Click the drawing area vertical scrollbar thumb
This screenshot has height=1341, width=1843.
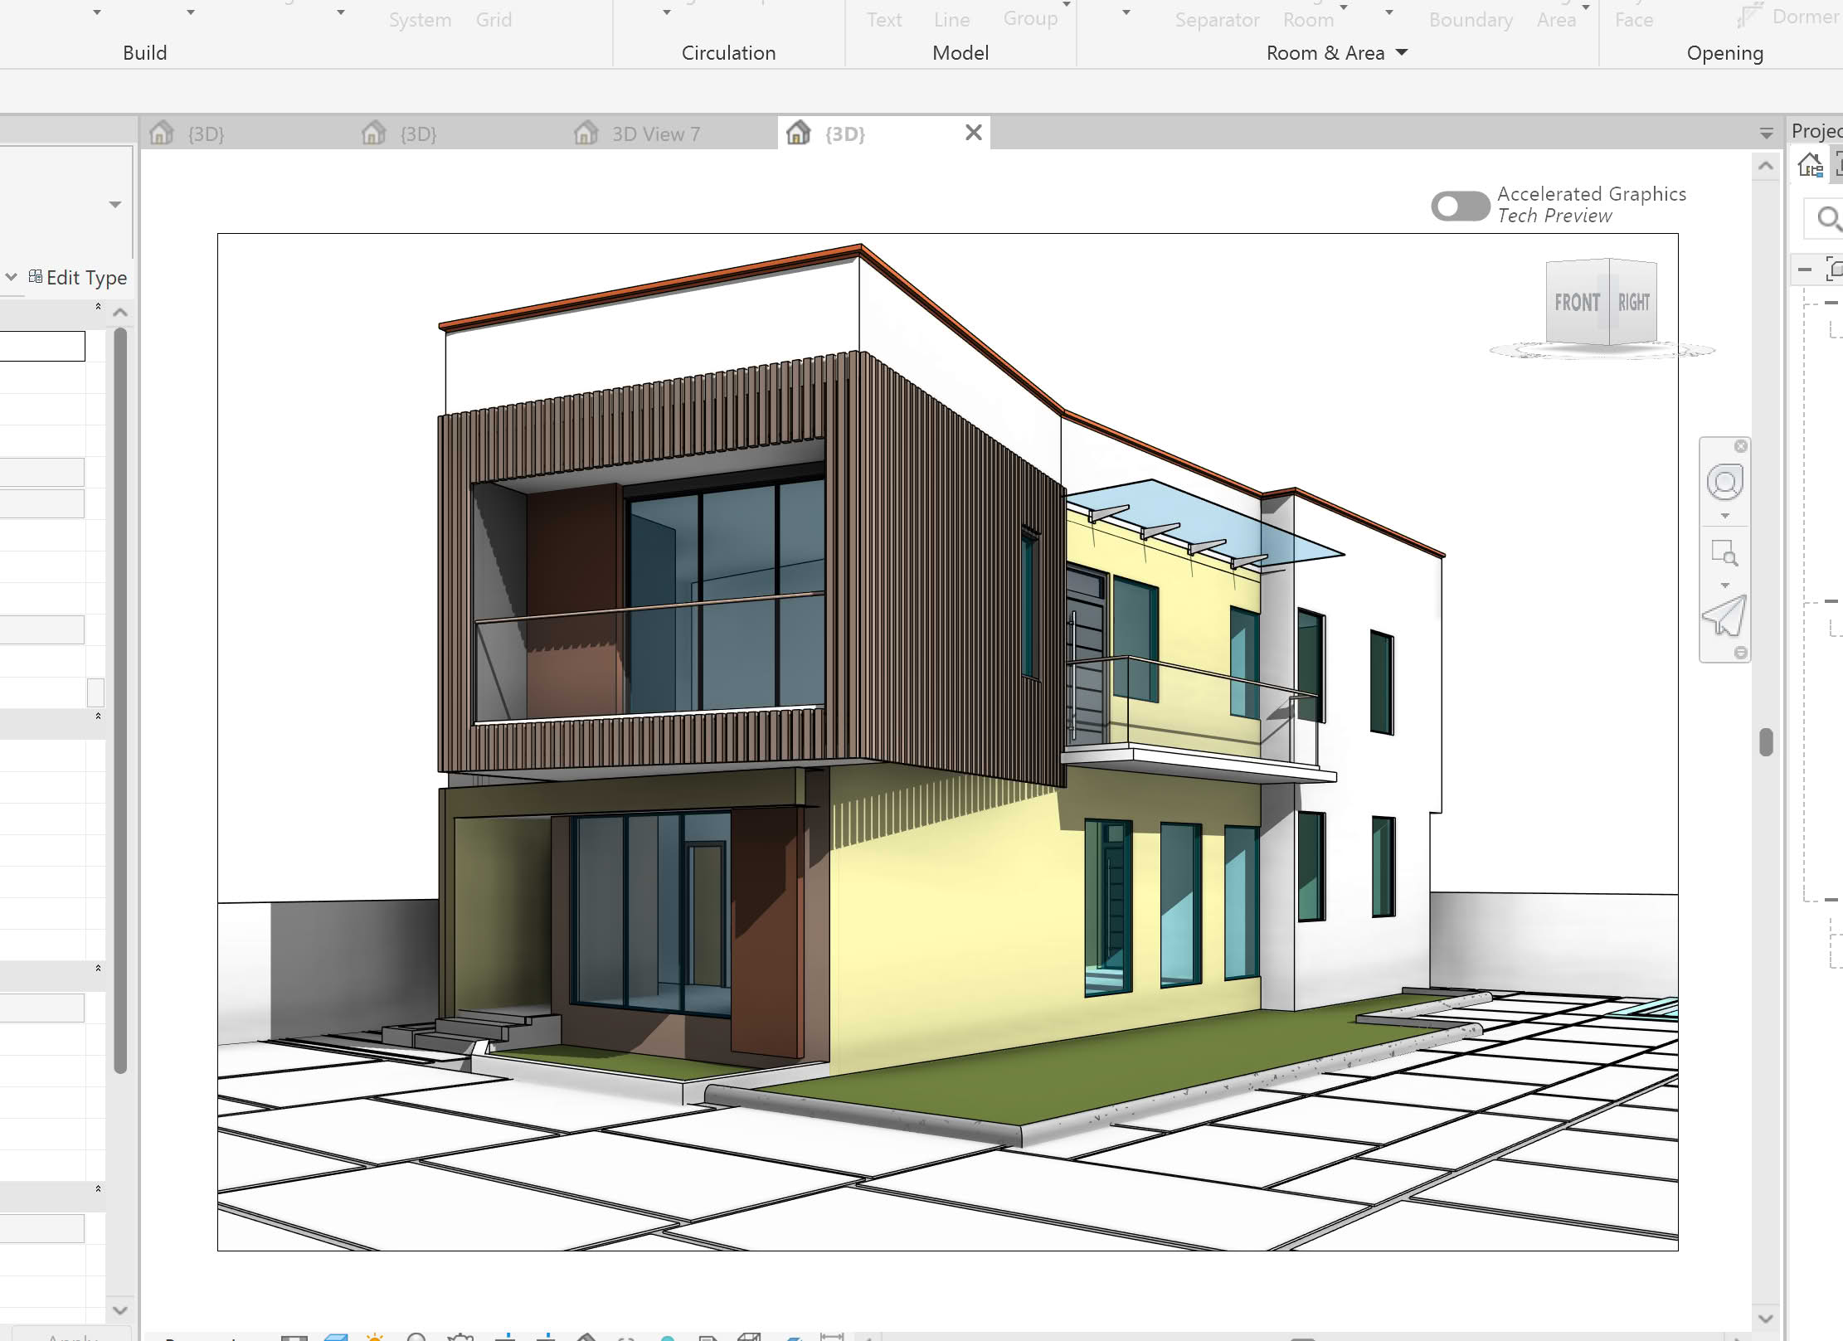(x=1766, y=742)
